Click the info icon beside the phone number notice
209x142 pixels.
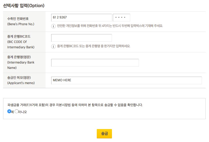(53, 26)
